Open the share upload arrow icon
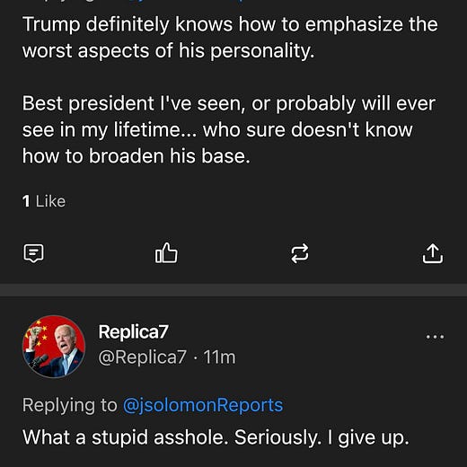This screenshot has height=467, width=467. (x=433, y=253)
